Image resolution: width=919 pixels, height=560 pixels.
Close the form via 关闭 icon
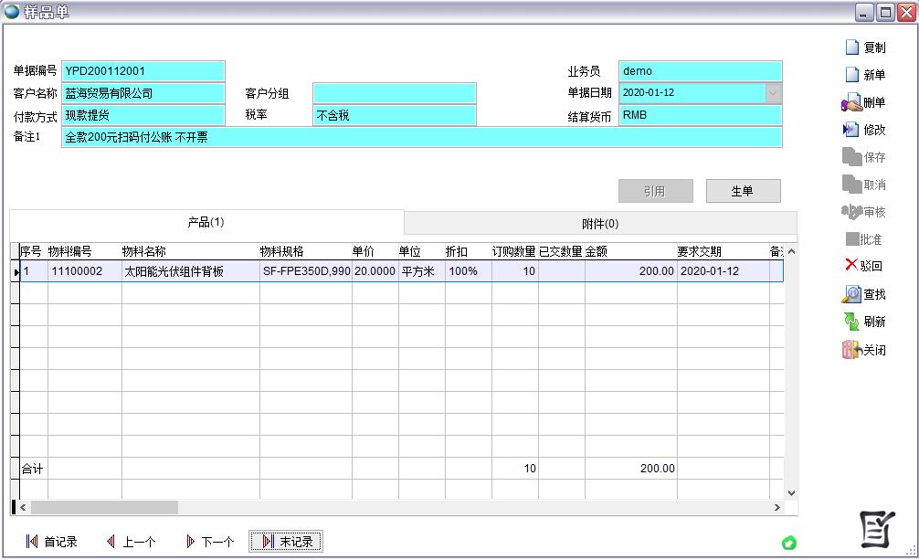[851, 350]
